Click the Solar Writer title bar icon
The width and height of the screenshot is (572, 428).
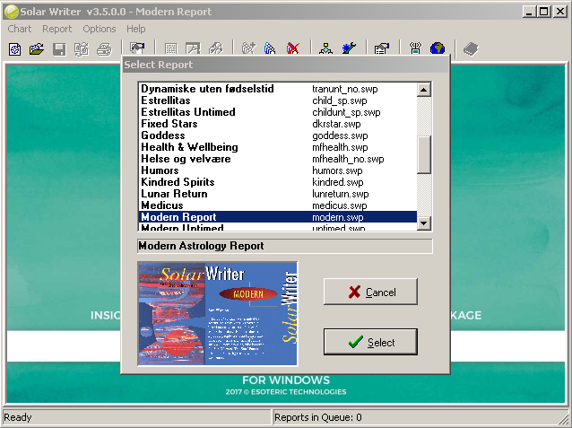(x=12, y=12)
